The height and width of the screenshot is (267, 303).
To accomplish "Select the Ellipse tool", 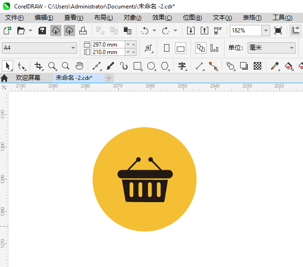I will [x=151, y=66].
